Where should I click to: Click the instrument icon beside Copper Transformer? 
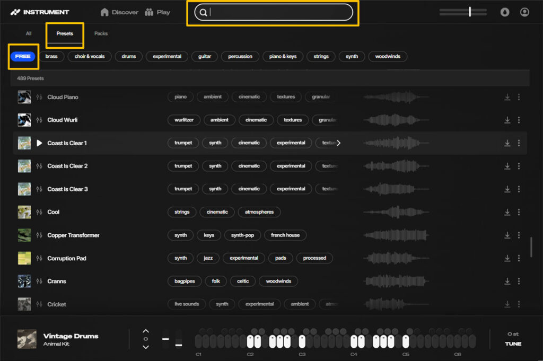coord(39,235)
